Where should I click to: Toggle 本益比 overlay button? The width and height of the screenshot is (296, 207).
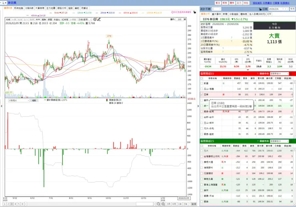[x=57, y=20]
